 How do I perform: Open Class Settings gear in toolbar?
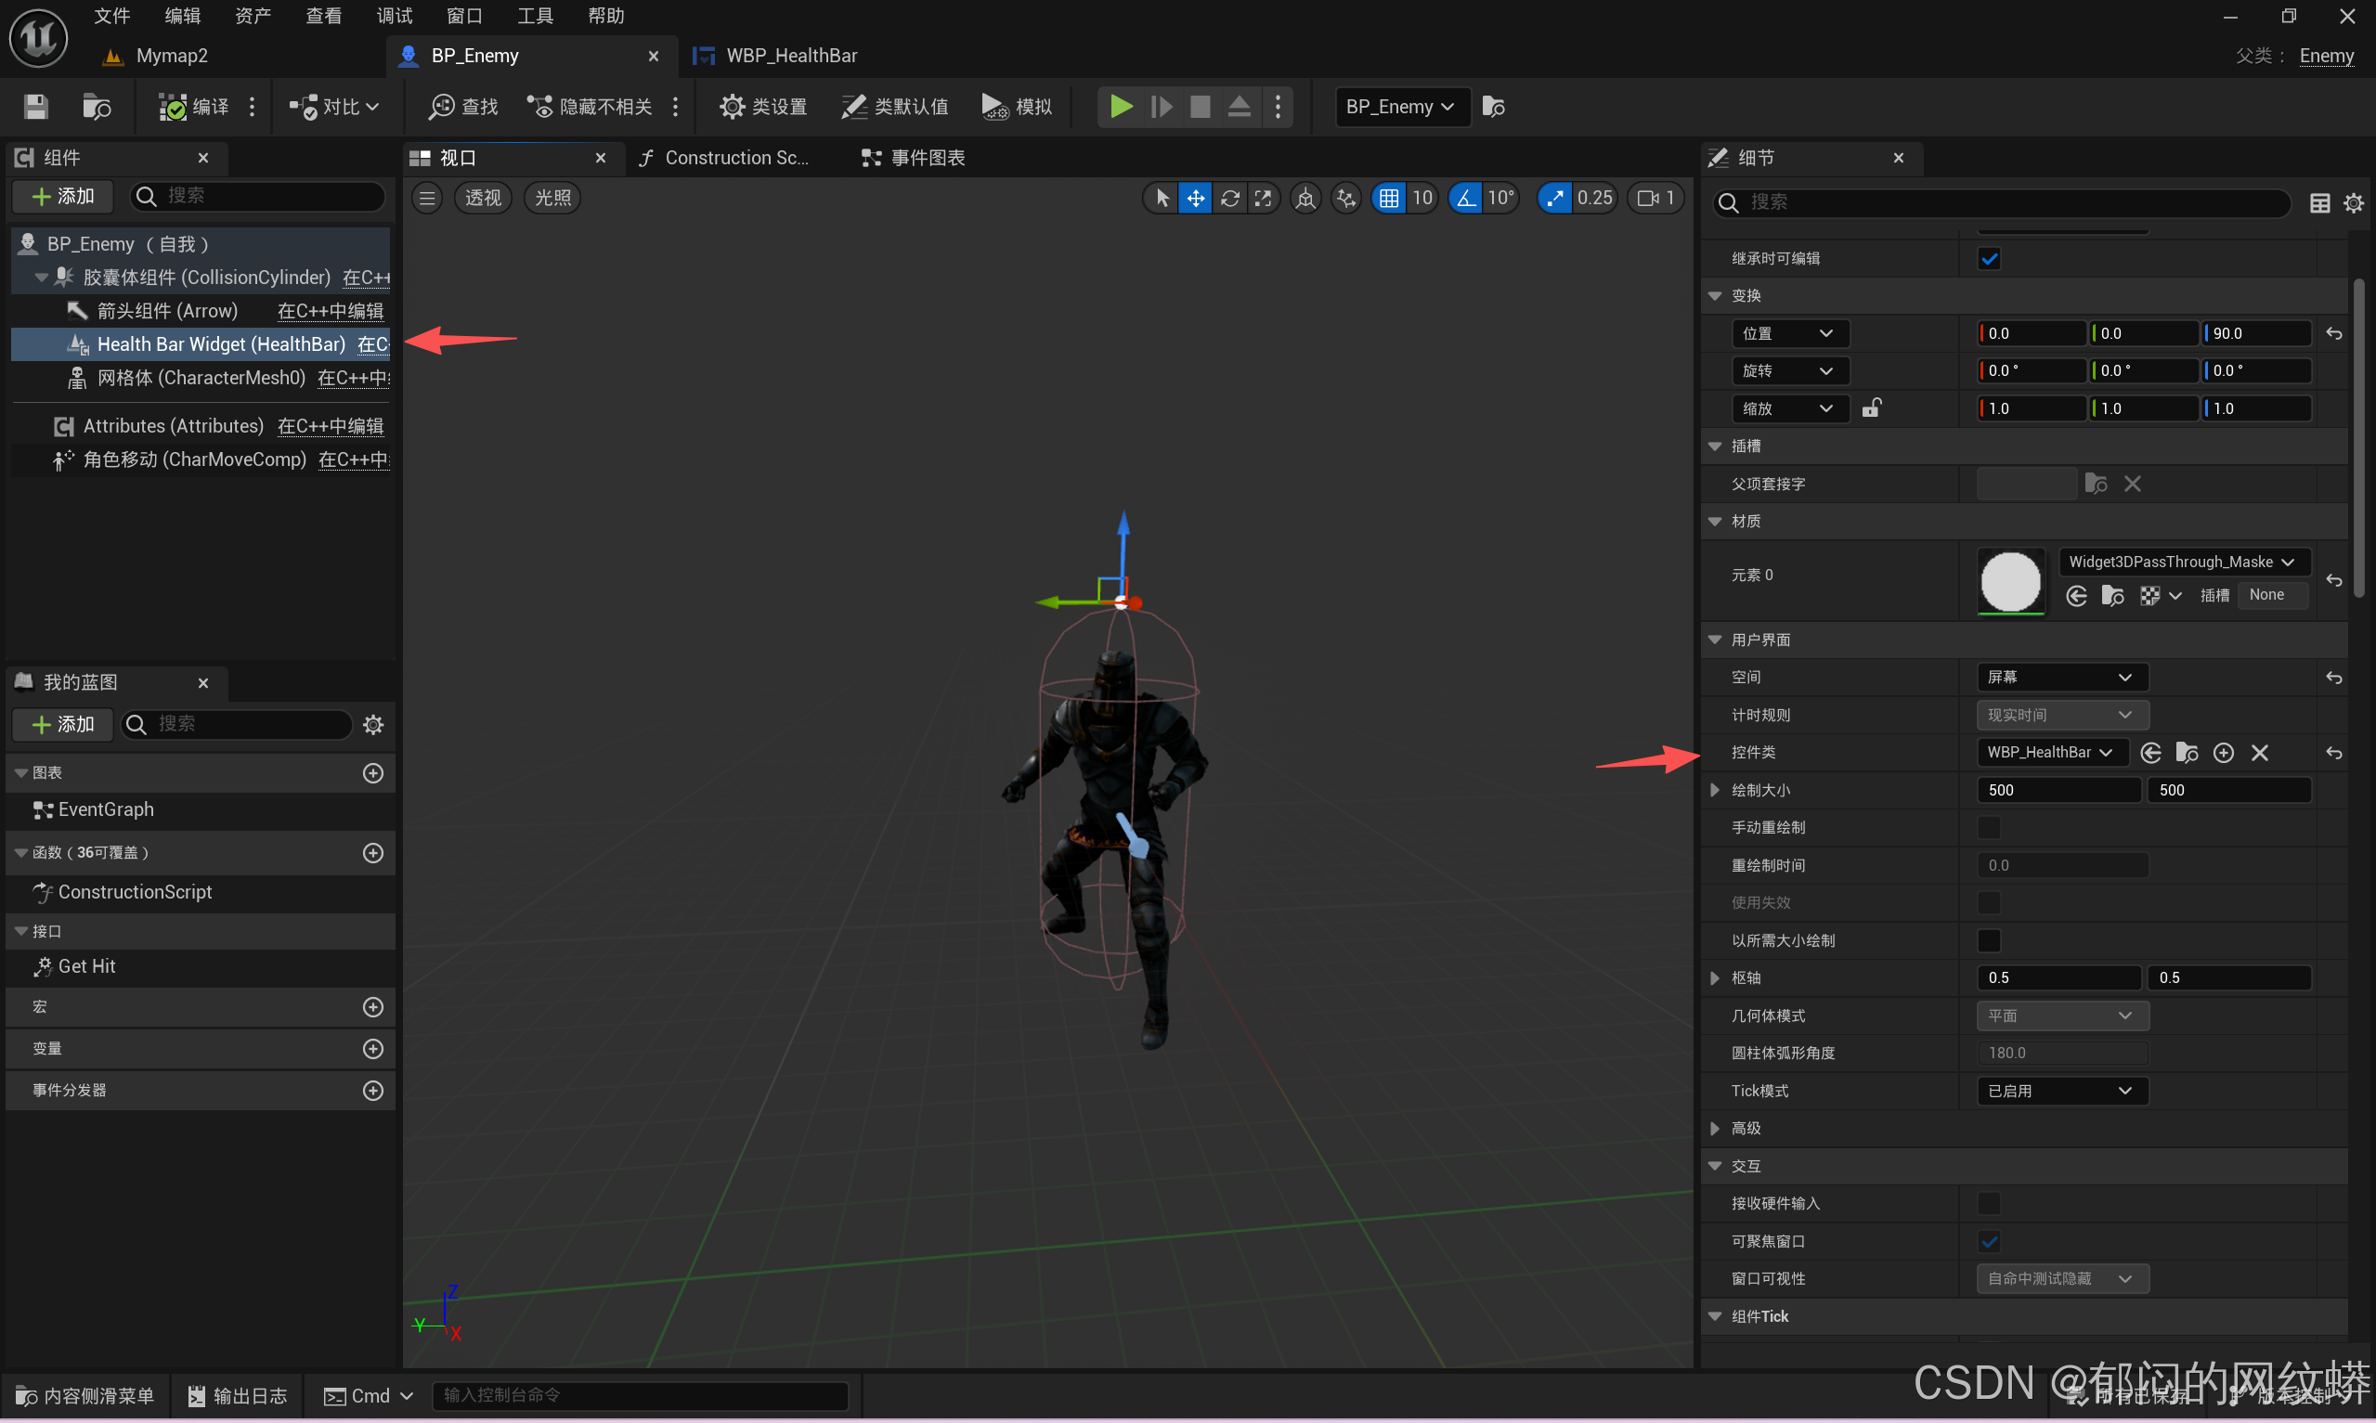[x=763, y=107]
